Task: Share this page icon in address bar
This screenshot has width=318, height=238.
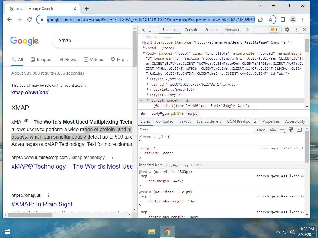Action: 261,20
